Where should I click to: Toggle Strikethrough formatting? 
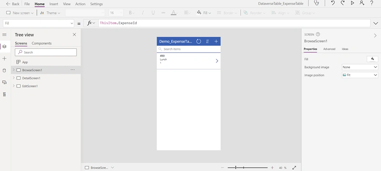[163, 13]
